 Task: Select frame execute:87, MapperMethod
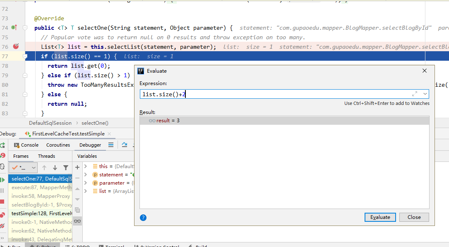coord(40,188)
